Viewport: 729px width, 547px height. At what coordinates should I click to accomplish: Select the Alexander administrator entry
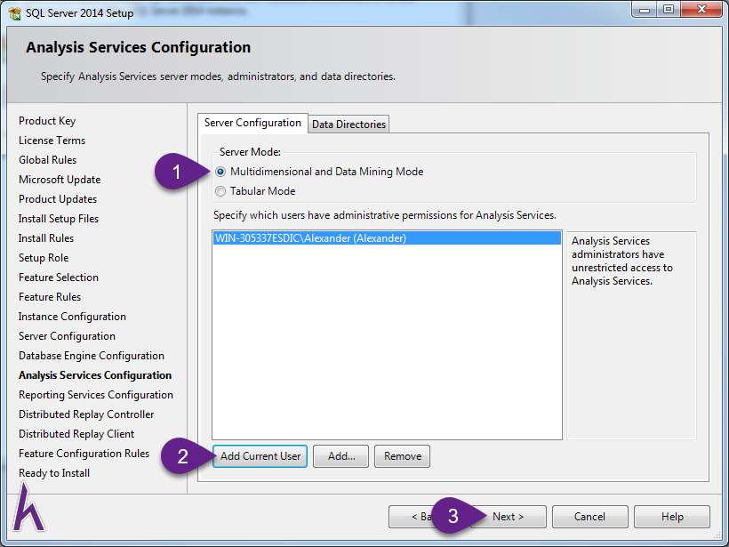pos(387,238)
